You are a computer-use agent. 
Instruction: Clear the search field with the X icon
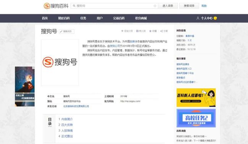[155, 6]
